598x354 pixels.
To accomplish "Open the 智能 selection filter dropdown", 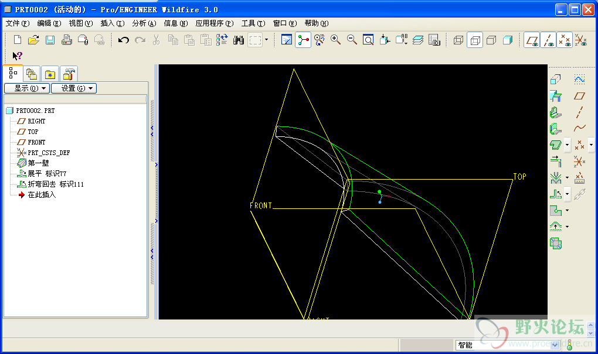I will tap(555, 345).
